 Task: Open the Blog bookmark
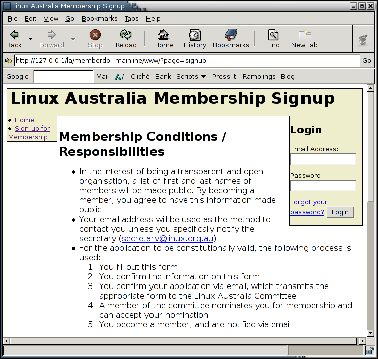[287, 77]
